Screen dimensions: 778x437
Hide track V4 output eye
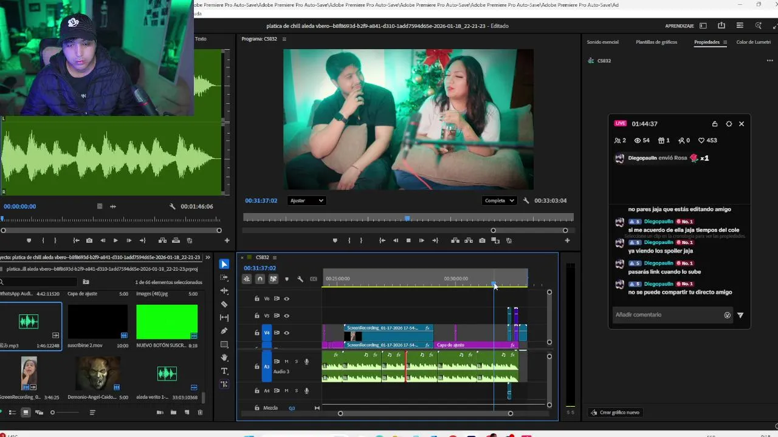[287, 333]
